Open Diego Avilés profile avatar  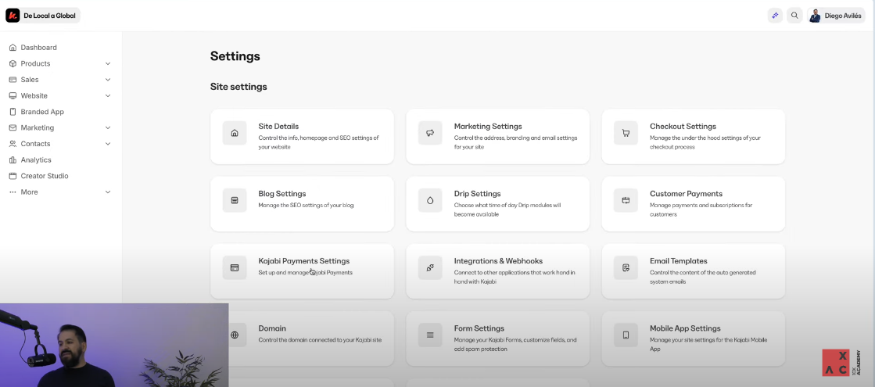pos(815,16)
